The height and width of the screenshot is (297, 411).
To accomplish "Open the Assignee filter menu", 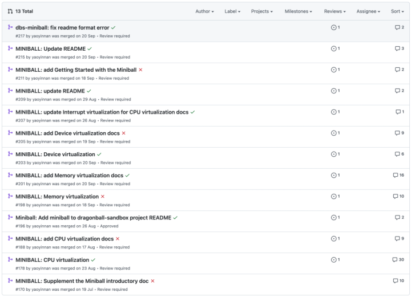I will pyautogui.click(x=368, y=11).
